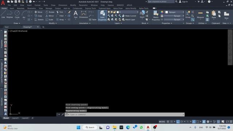Add a new layout tab
233x131 pixels.
tap(32, 118)
